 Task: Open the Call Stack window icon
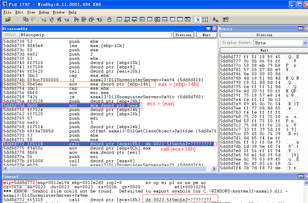coord(157,19)
